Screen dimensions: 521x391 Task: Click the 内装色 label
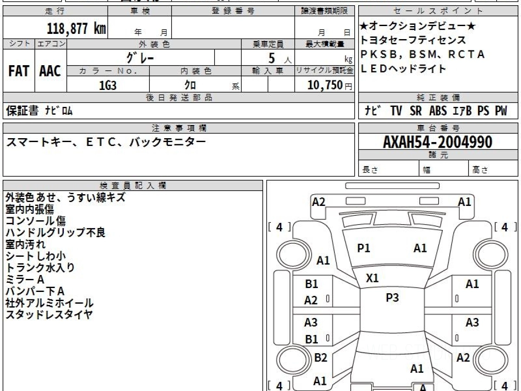pyautogui.click(x=195, y=71)
